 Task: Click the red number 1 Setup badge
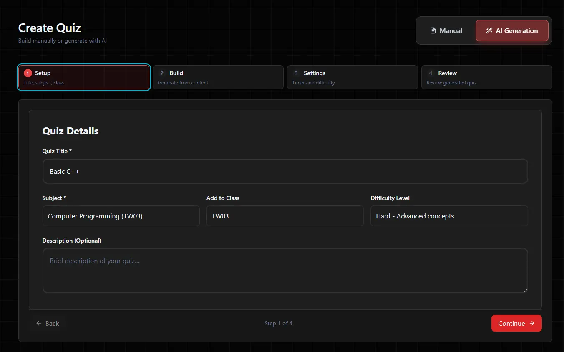pos(28,73)
